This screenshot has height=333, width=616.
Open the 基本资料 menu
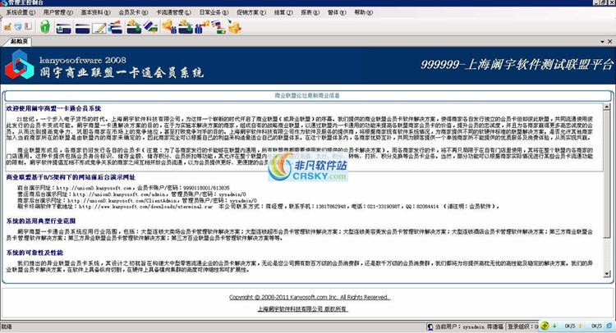click(x=95, y=12)
